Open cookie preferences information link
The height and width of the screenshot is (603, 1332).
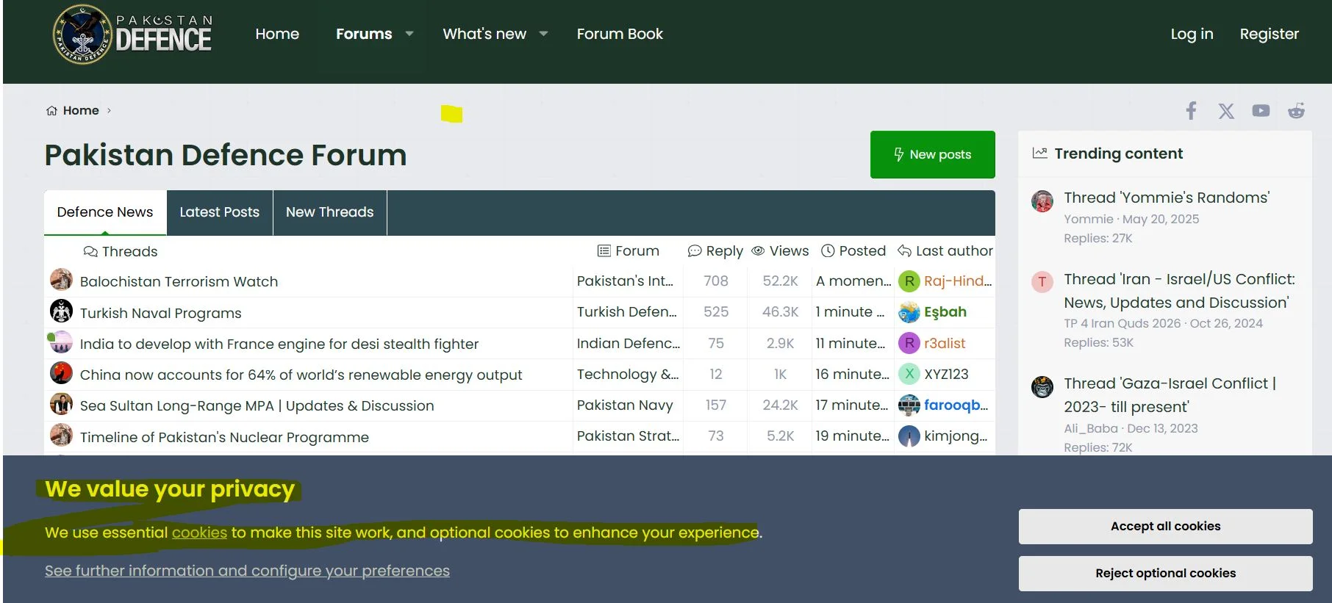point(247,571)
